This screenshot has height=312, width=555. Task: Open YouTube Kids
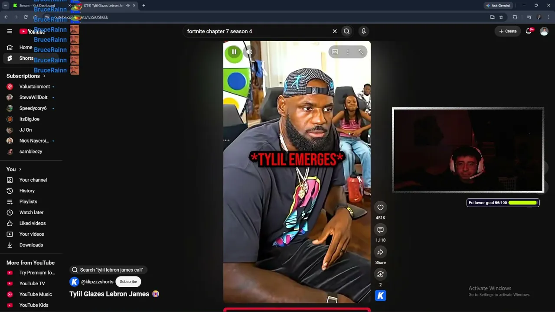(31, 305)
